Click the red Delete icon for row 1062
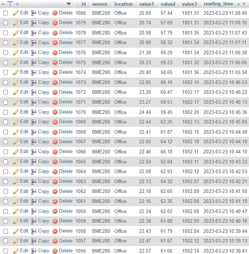Viewport: 249px width, 254px height. pos(55,191)
